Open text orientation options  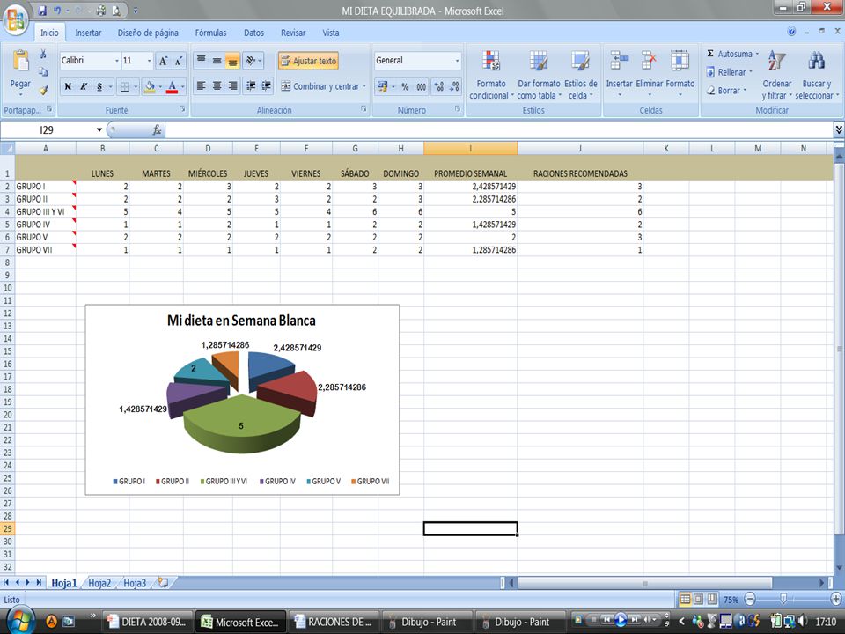point(253,61)
